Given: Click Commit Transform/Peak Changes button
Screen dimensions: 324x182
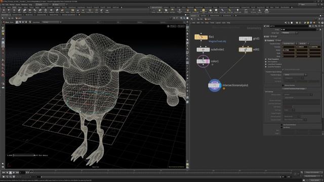Looking at the screenshot, I should point(295,89).
